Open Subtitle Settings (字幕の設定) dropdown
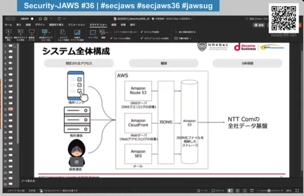This screenshot has height=196, width=304. (x=183, y=39)
